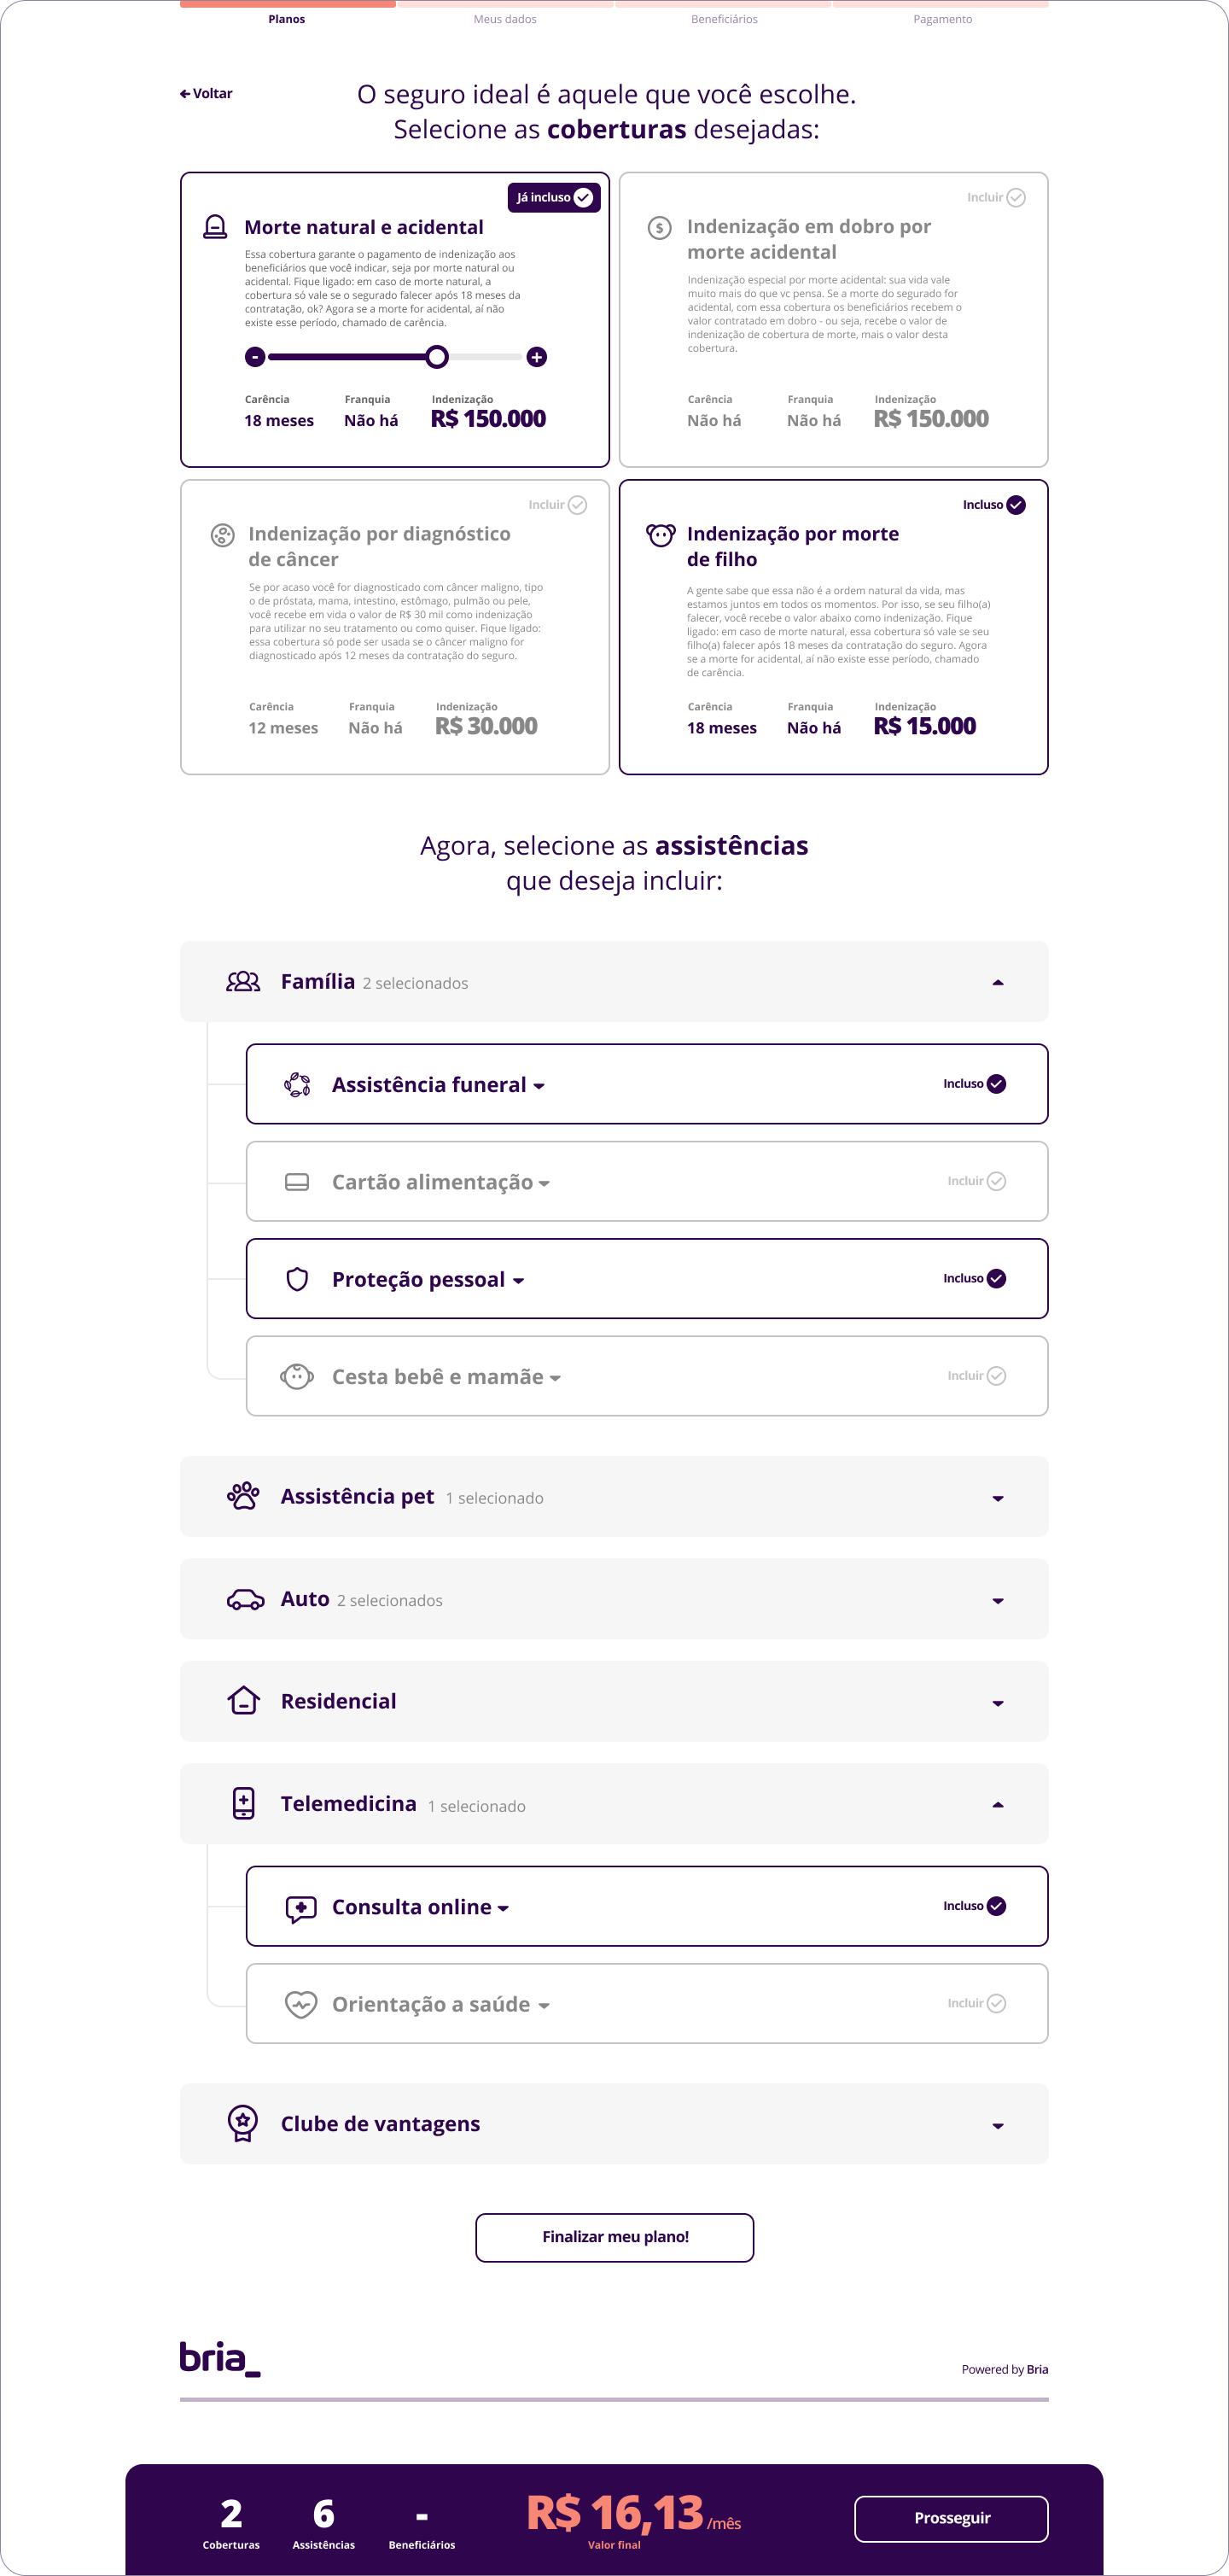Open the Meus dados step tab
This screenshot has height=2576, width=1229.
(504, 19)
